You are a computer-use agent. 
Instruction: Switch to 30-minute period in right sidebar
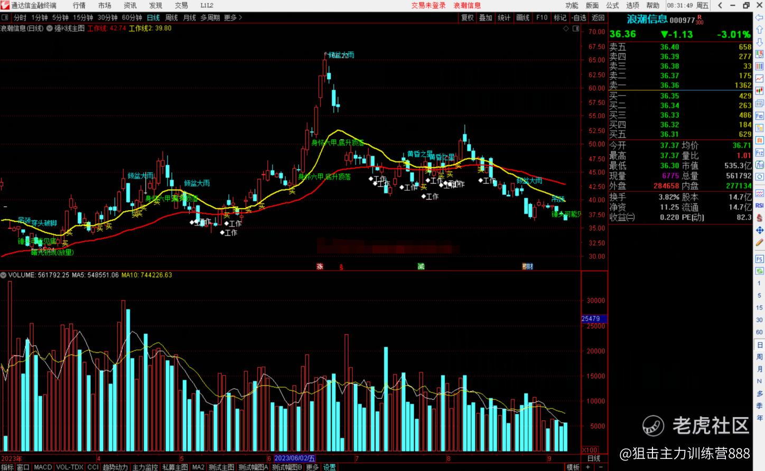(760, 320)
